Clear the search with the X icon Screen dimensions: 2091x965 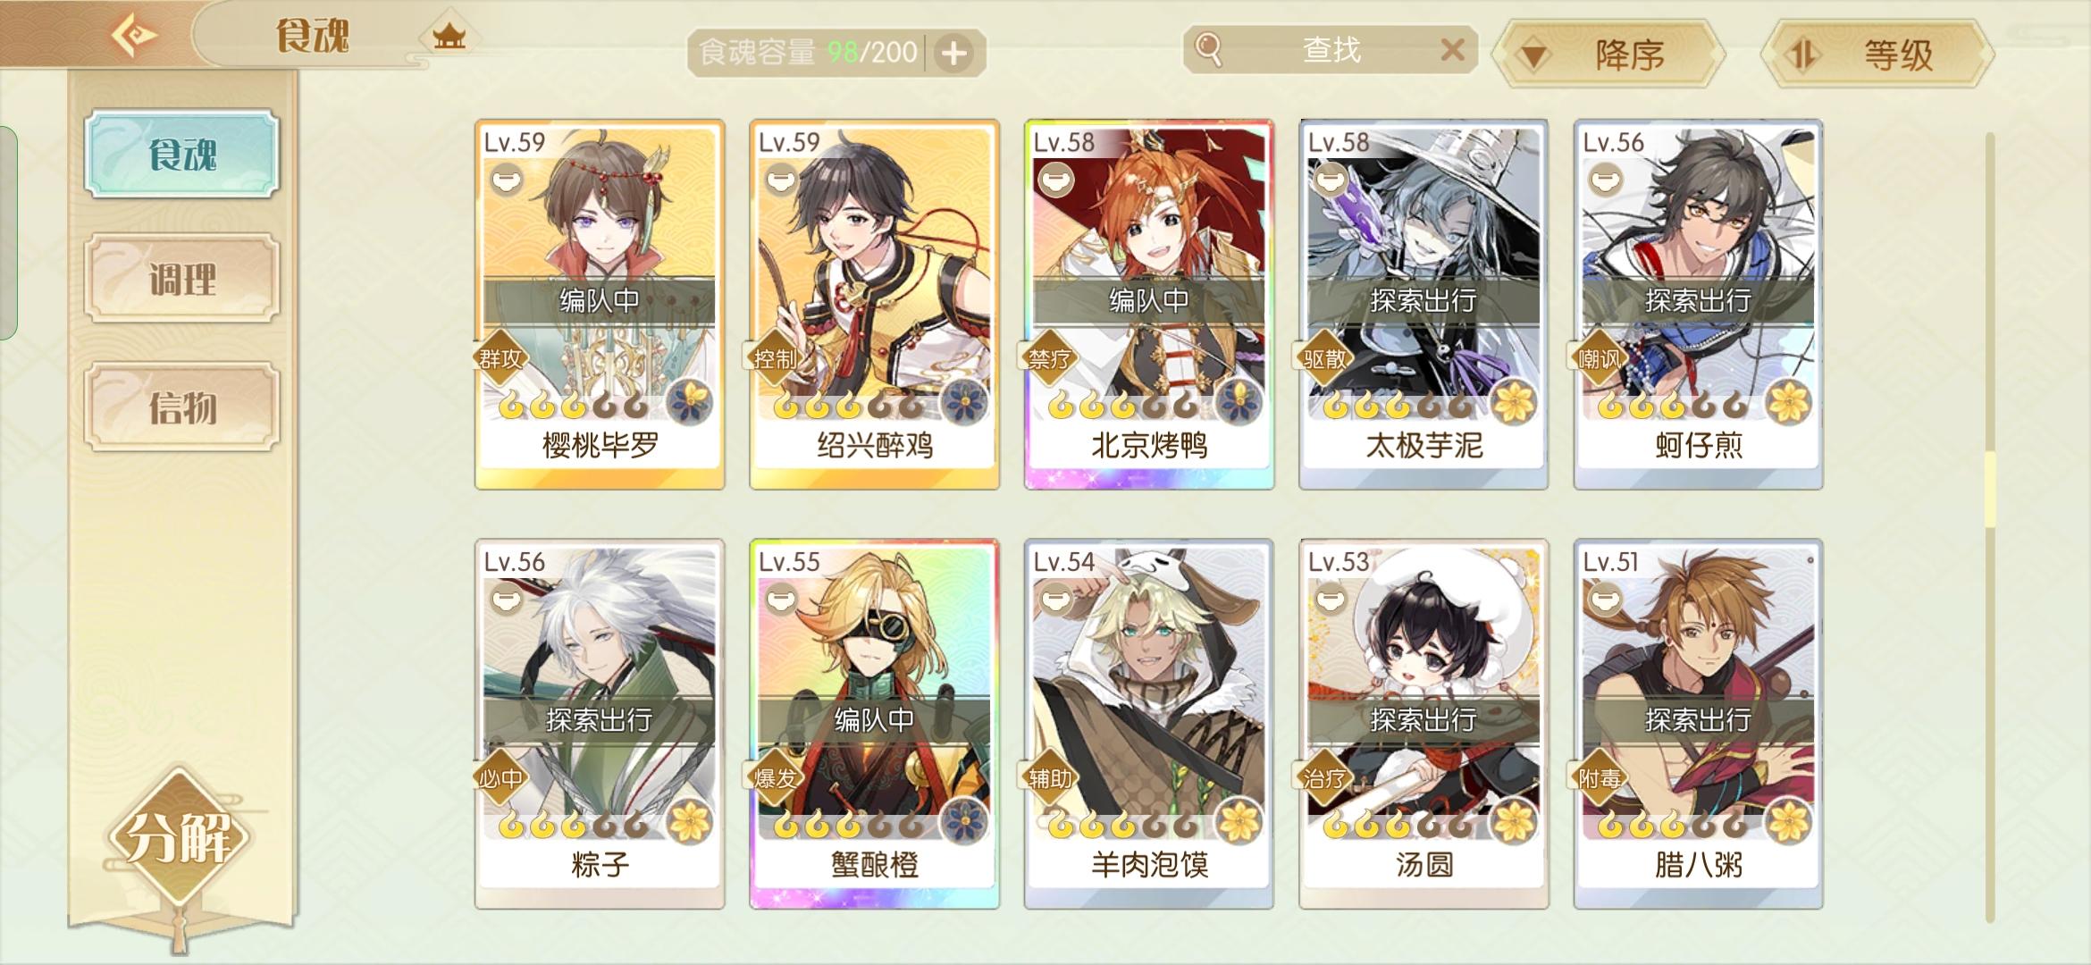click(1453, 49)
